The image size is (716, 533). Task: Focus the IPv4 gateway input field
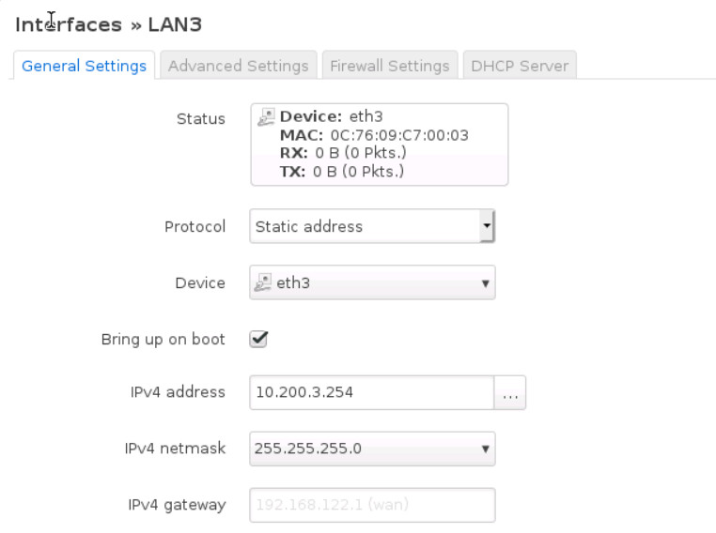click(371, 505)
